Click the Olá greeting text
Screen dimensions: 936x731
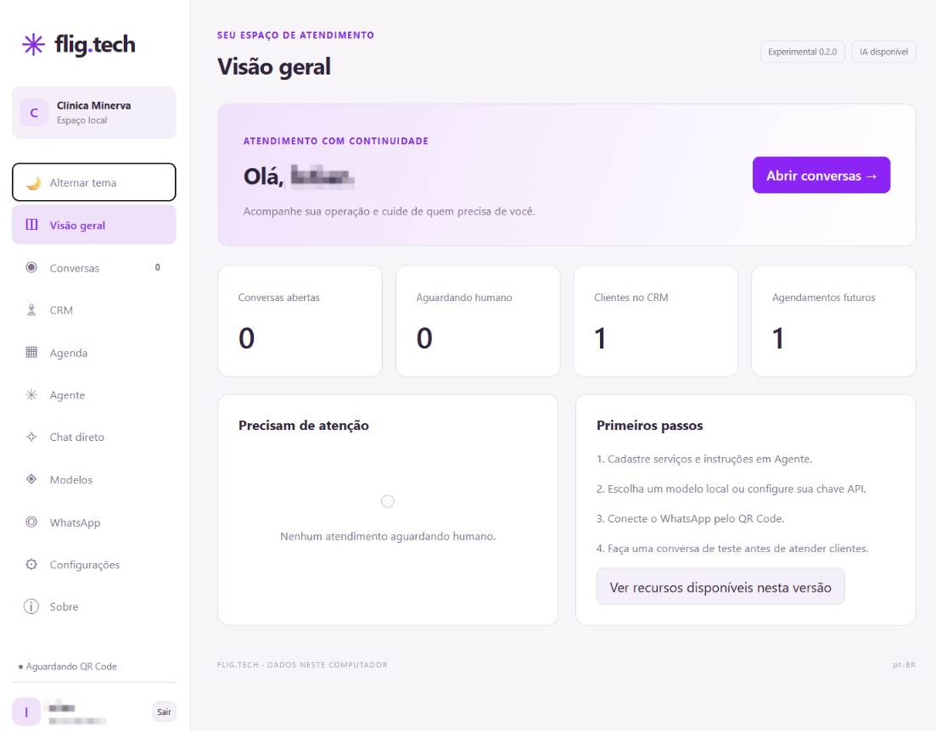263,176
